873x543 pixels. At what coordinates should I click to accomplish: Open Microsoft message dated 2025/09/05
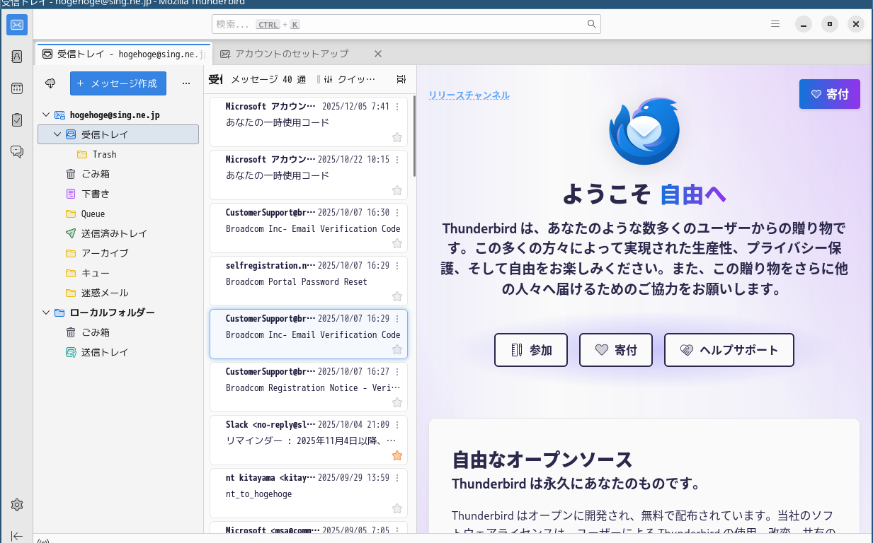[x=309, y=528]
